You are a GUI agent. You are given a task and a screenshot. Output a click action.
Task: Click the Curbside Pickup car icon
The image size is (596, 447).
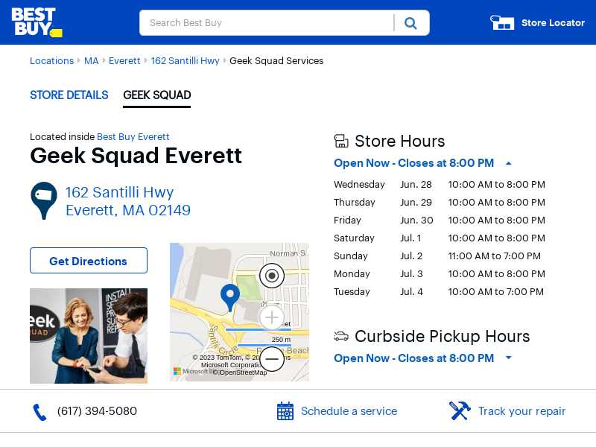point(341,337)
